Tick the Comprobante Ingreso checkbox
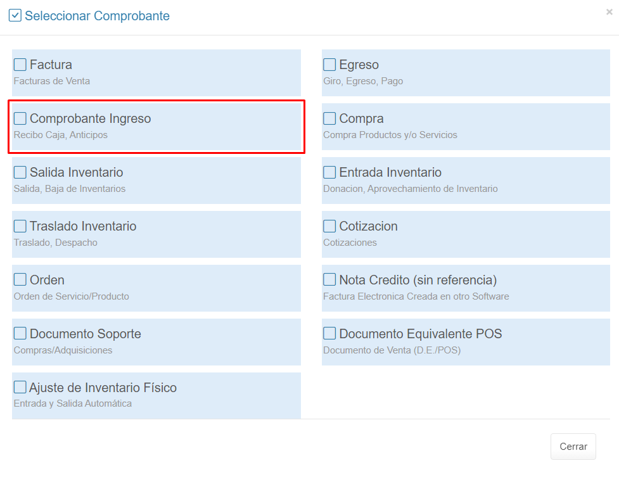This screenshot has height=489, width=619. (20, 118)
